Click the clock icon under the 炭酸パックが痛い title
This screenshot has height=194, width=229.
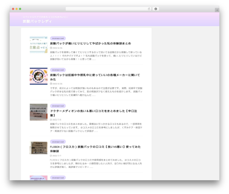pos(51,48)
